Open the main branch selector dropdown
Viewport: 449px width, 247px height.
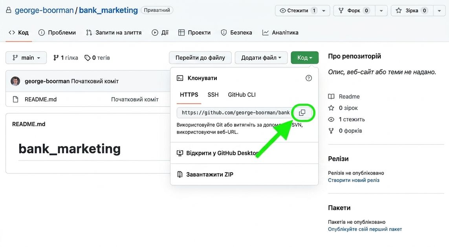26,58
